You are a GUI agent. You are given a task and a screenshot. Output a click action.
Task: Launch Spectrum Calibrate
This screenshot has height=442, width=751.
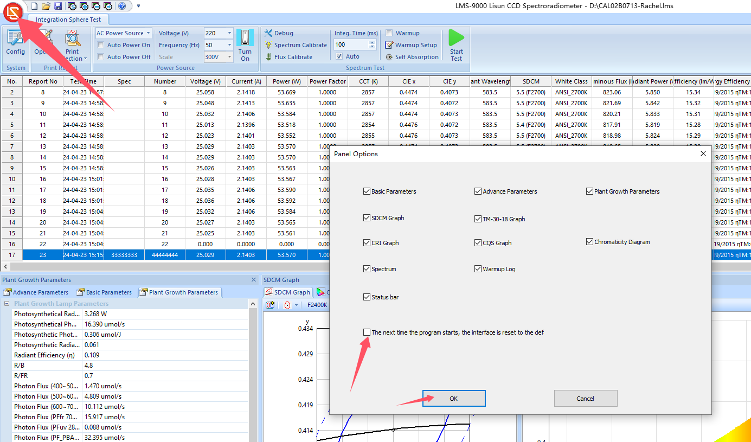300,45
